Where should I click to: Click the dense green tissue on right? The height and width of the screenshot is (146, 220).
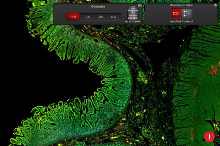tap(200, 102)
